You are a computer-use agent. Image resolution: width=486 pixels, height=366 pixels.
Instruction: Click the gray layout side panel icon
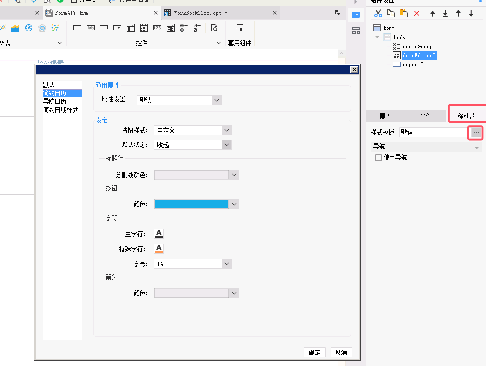(x=356, y=31)
